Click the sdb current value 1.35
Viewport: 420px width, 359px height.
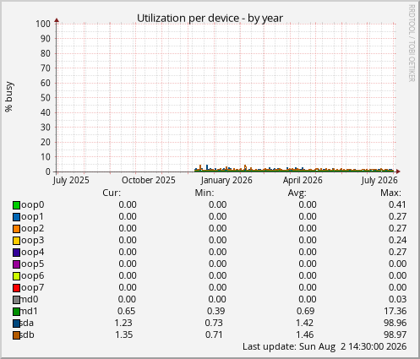124,335
